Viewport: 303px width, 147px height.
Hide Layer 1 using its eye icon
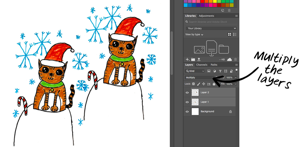click(x=187, y=102)
